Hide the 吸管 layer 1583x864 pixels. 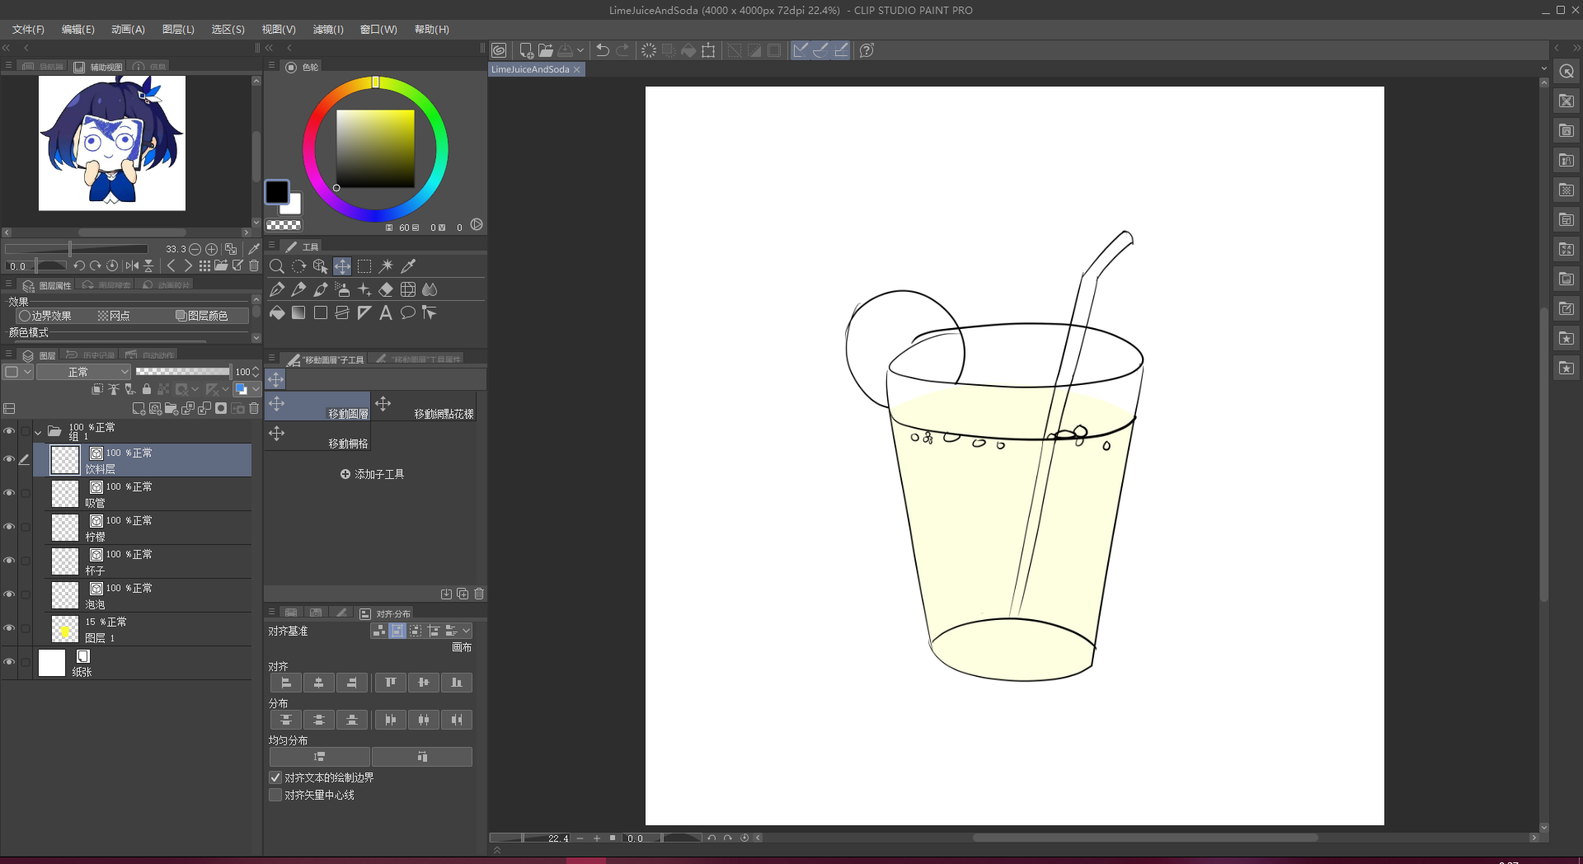point(9,493)
